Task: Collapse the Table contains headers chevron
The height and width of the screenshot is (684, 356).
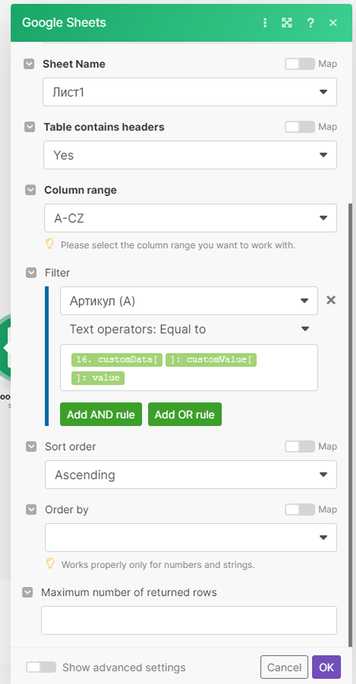Action: (x=30, y=127)
